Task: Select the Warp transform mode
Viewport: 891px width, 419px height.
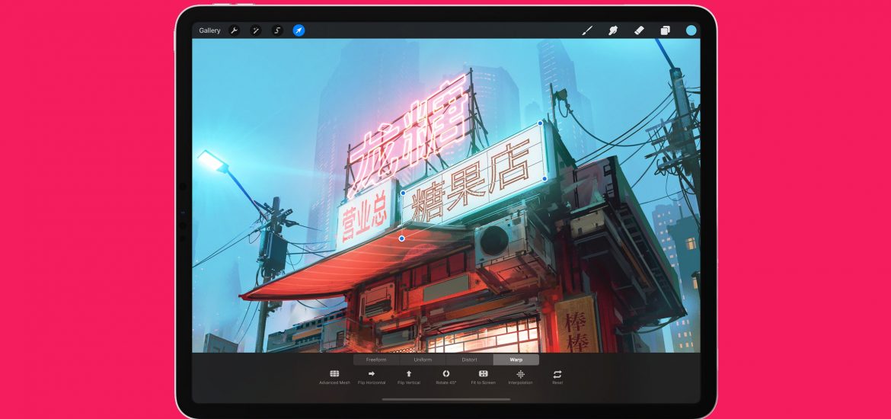Action: click(x=516, y=360)
